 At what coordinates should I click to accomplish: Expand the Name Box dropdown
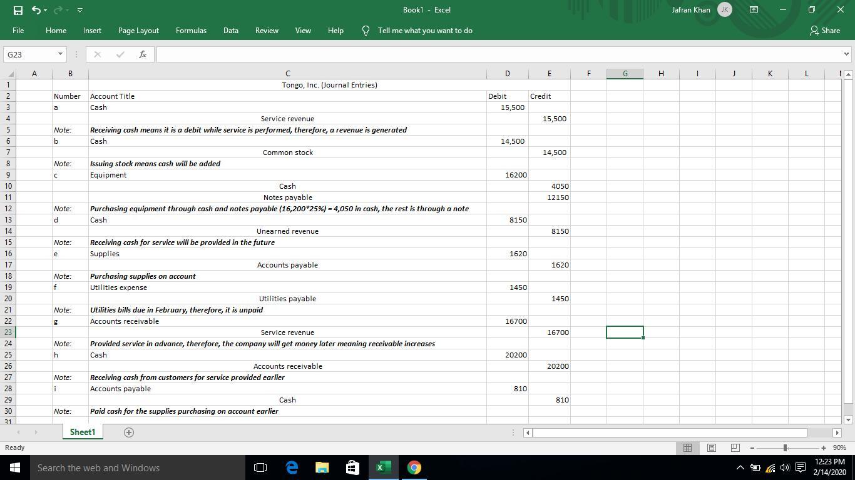tap(60, 54)
